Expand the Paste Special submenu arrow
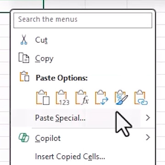The width and height of the screenshot is (165, 165). click(x=148, y=118)
